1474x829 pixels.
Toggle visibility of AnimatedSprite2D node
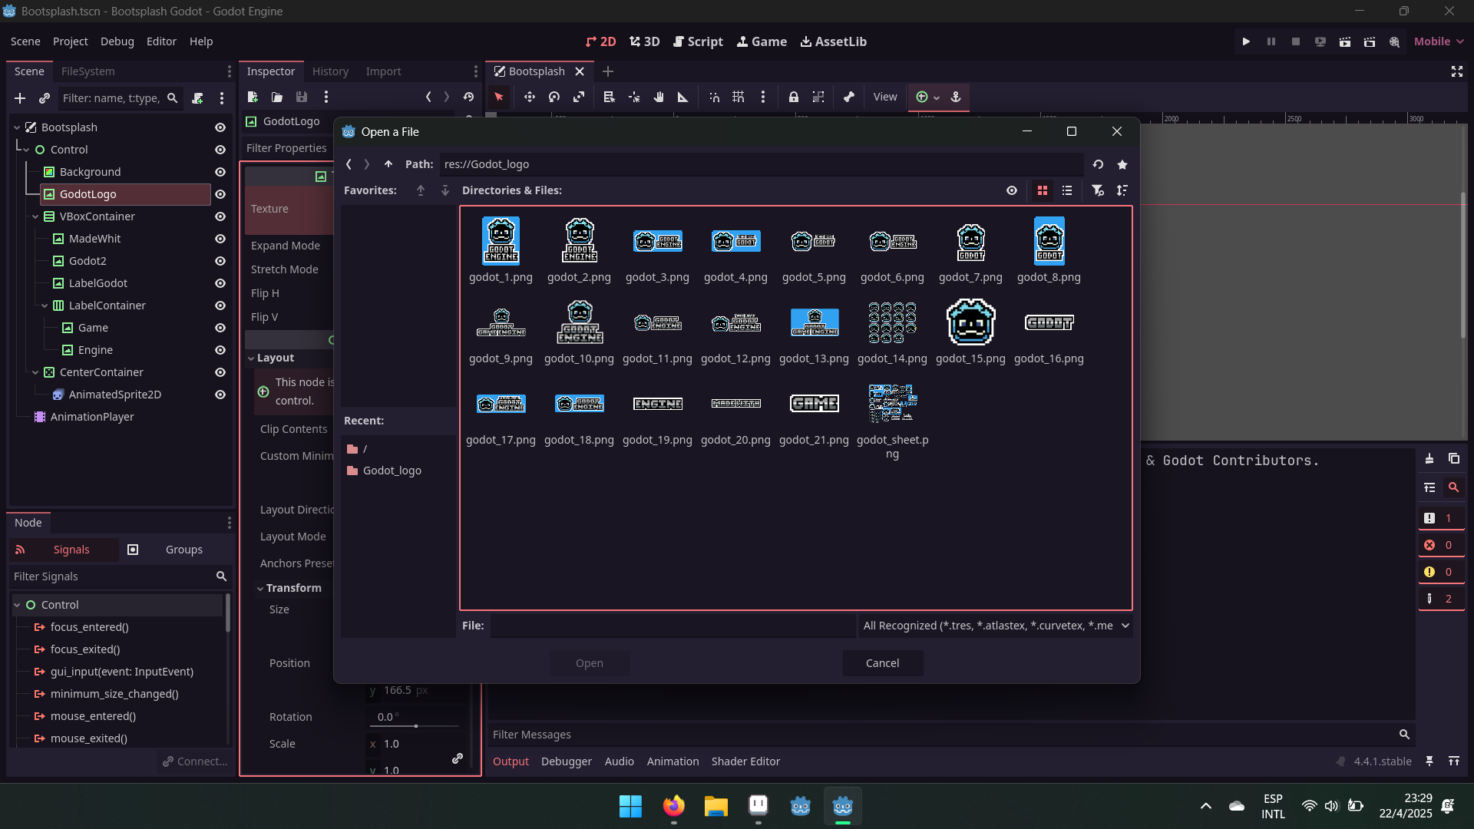220,395
